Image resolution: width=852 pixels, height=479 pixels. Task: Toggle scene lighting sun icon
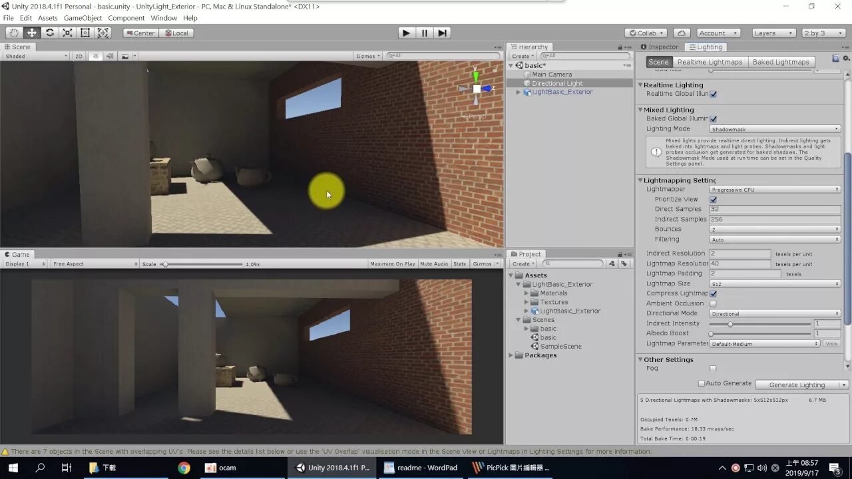point(96,56)
